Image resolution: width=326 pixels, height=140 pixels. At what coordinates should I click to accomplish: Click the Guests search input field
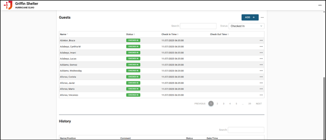click(x=198, y=26)
